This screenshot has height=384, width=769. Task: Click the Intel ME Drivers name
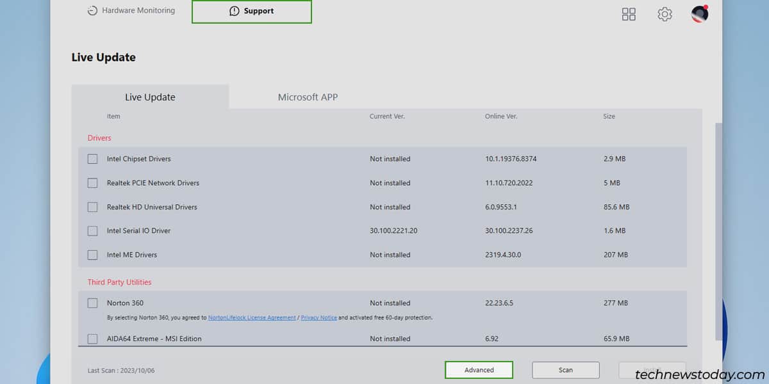click(x=132, y=255)
